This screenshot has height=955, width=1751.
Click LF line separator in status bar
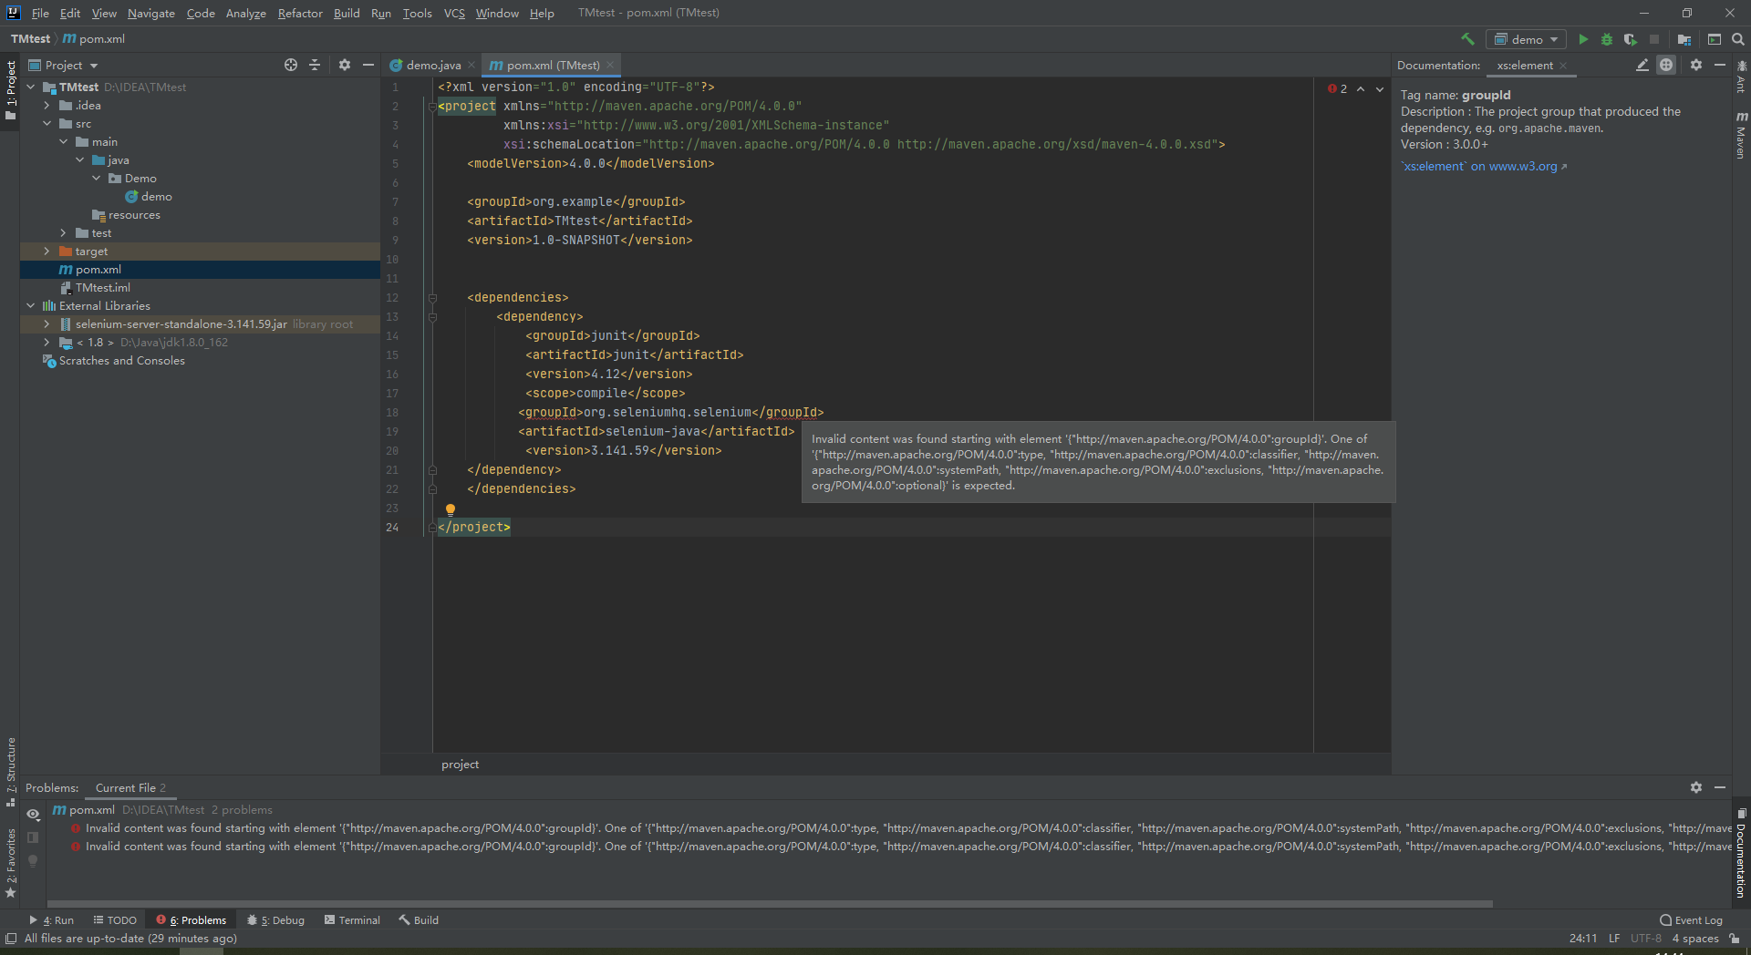1614,939
